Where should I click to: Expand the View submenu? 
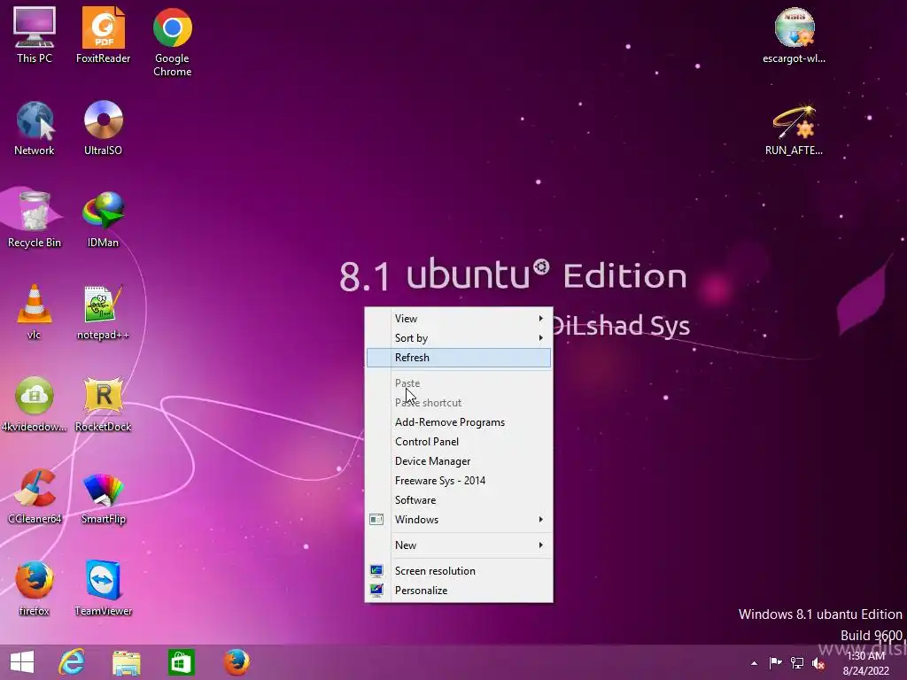click(x=459, y=319)
